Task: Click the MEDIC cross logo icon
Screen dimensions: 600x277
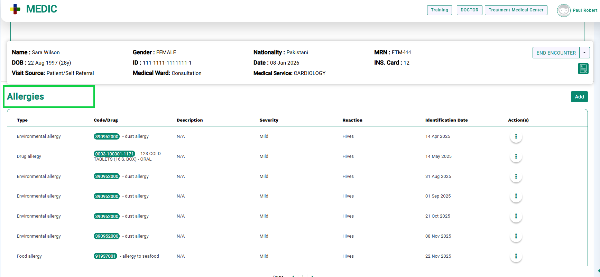Action: tap(15, 9)
